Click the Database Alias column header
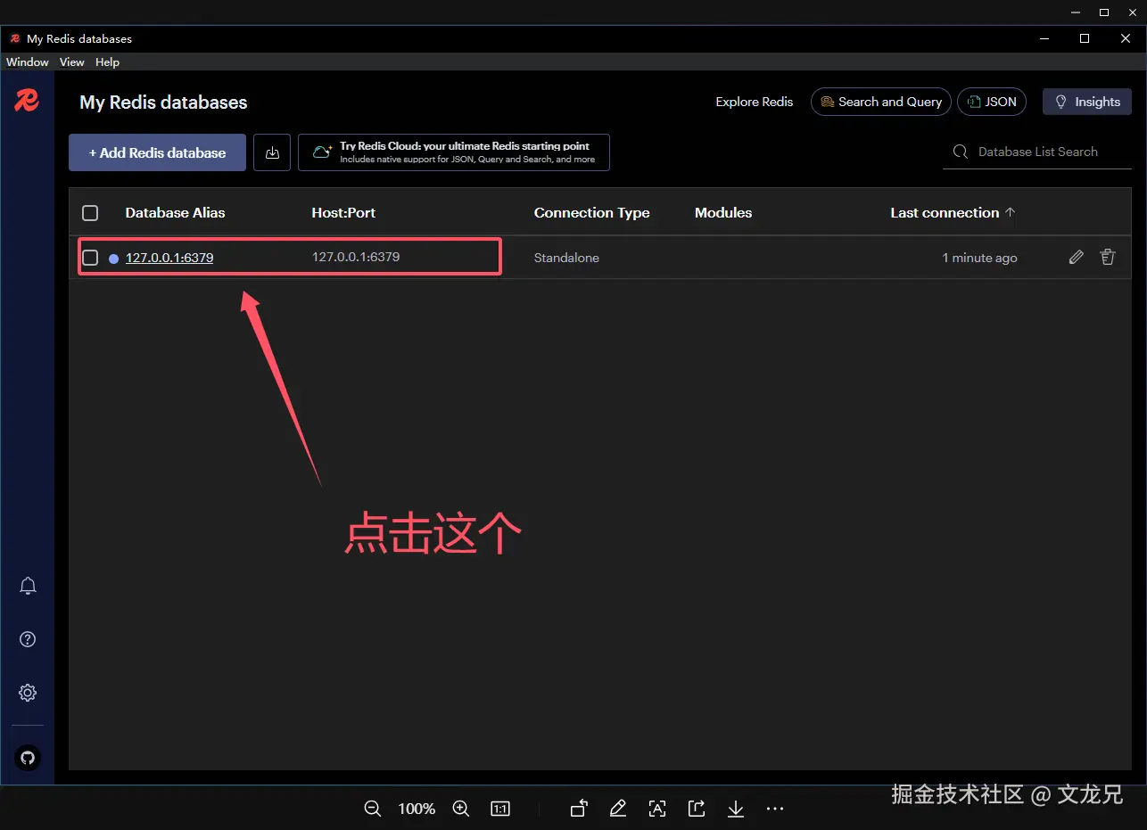Screen dimensions: 1147x830 175,212
